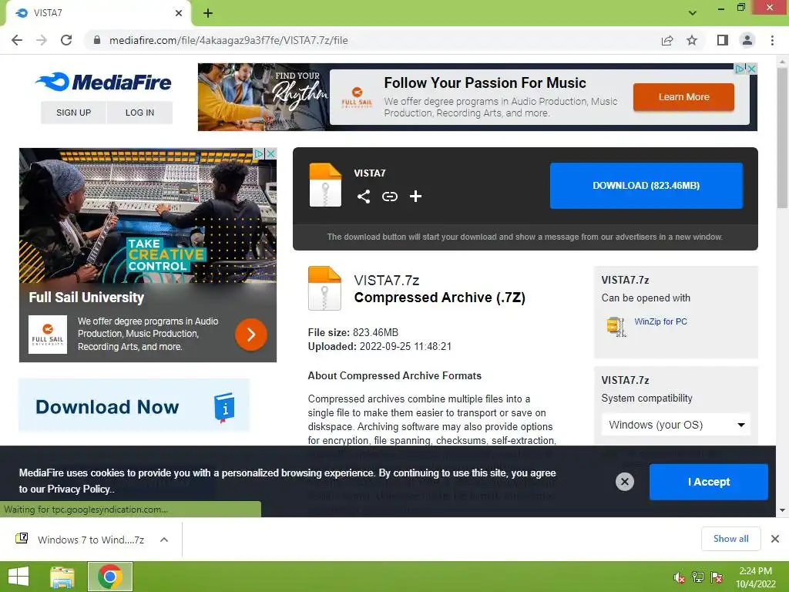Viewport: 789px width, 592px height.
Task: Click the orange archive icon in the dark download panel
Action: (325, 185)
